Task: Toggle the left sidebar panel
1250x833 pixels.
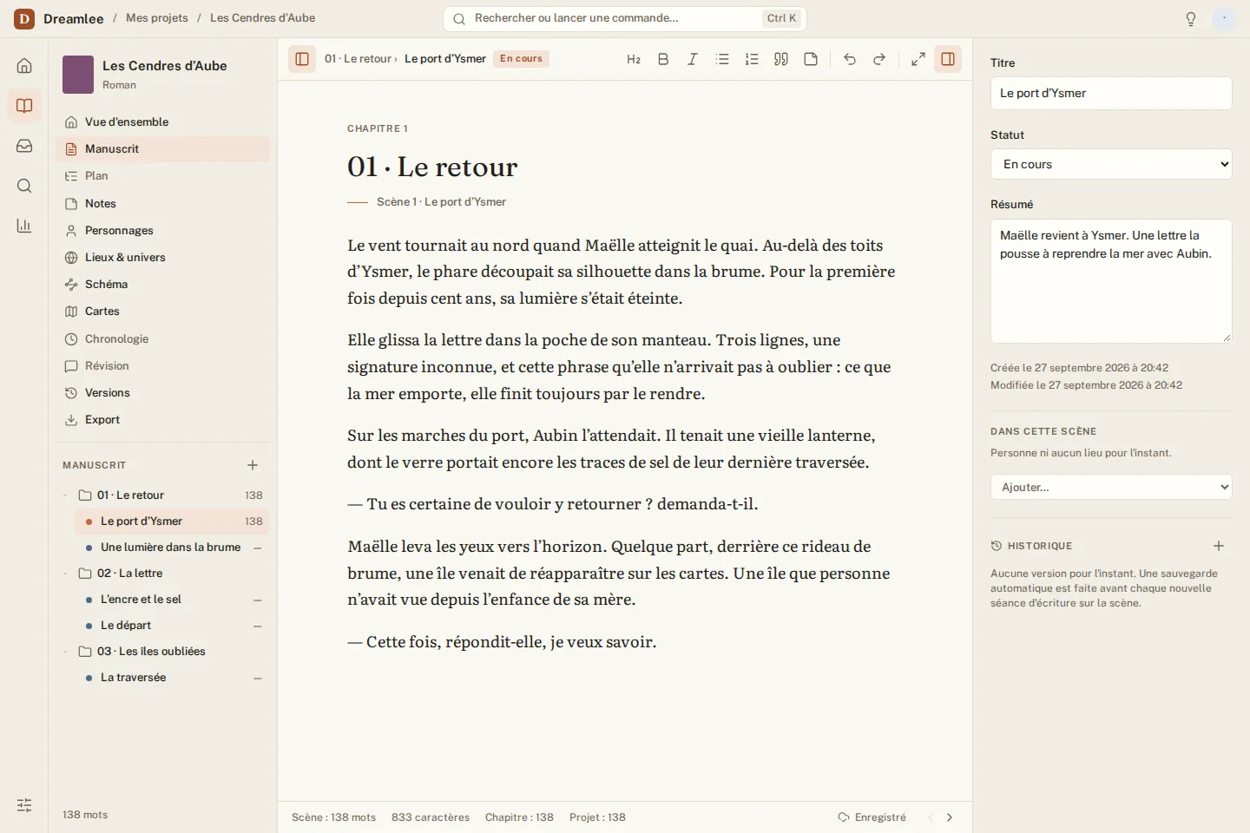Action: 302,59
